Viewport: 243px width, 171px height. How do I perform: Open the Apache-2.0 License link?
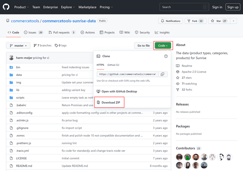tap(191, 72)
